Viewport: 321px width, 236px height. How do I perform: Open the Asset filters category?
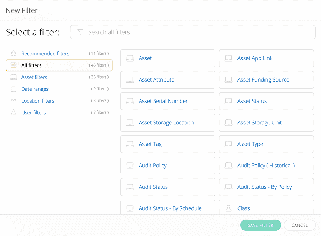coord(34,77)
